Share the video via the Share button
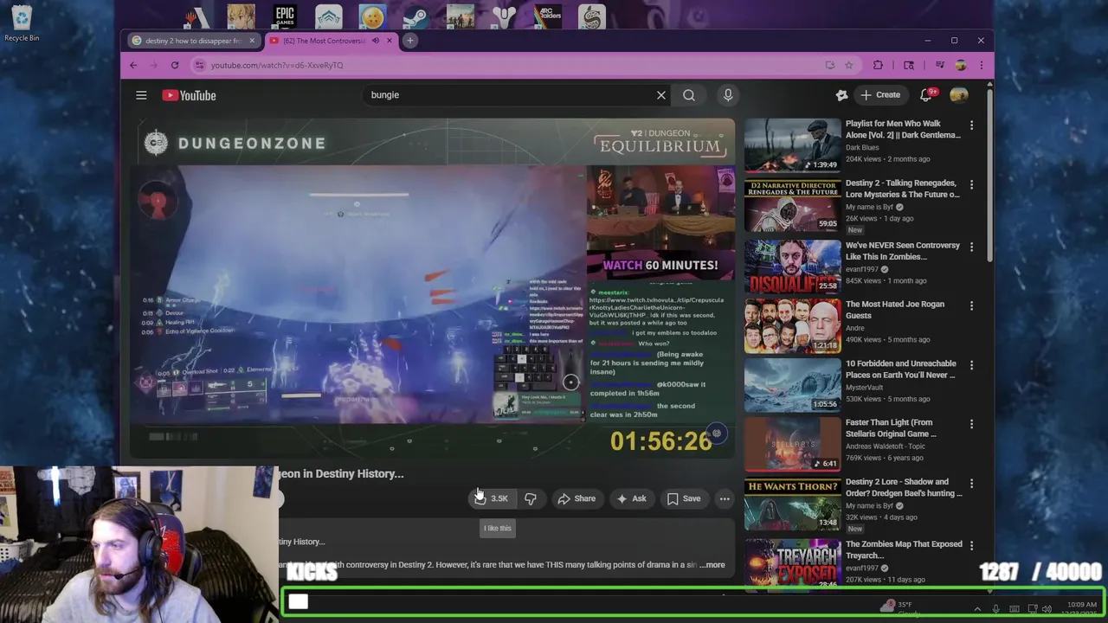Image resolution: width=1108 pixels, height=623 pixels. [577, 498]
